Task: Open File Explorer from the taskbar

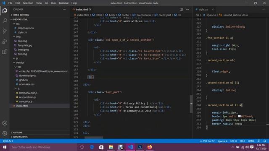Action: [111, 147]
